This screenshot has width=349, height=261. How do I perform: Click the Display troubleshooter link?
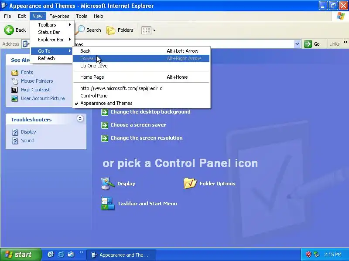(x=28, y=132)
